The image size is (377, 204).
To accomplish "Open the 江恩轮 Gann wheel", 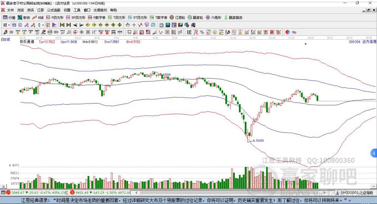I will pos(177,18).
